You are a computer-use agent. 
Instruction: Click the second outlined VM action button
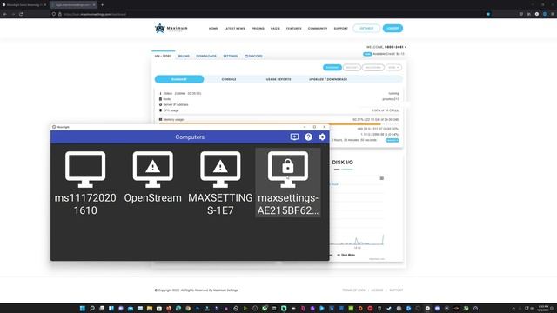pos(352,68)
